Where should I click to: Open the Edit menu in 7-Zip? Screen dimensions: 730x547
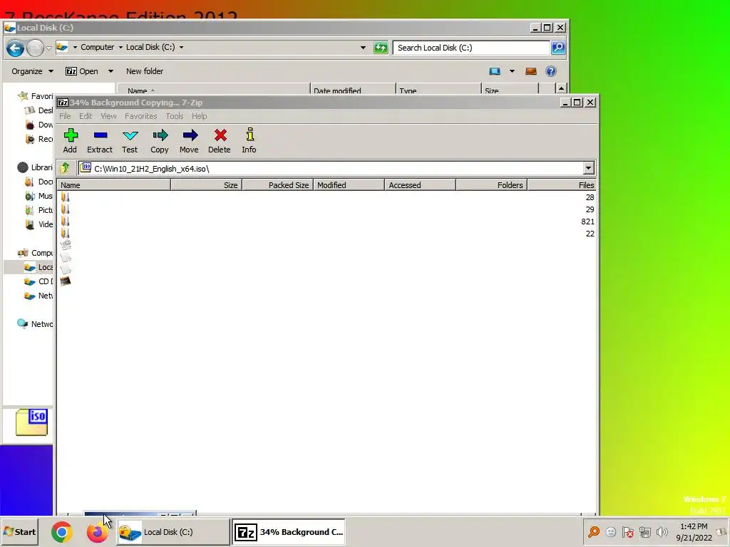click(x=86, y=116)
